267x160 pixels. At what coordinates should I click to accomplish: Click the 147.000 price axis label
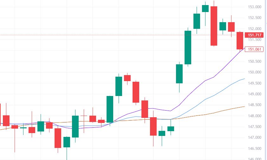tap(255, 138)
